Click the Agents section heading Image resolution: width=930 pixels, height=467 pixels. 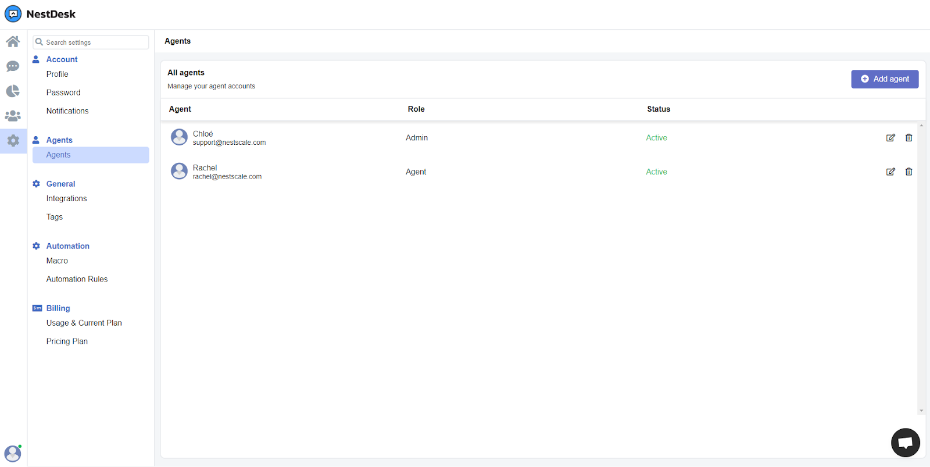pyautogui.click(x=59, y=140)
